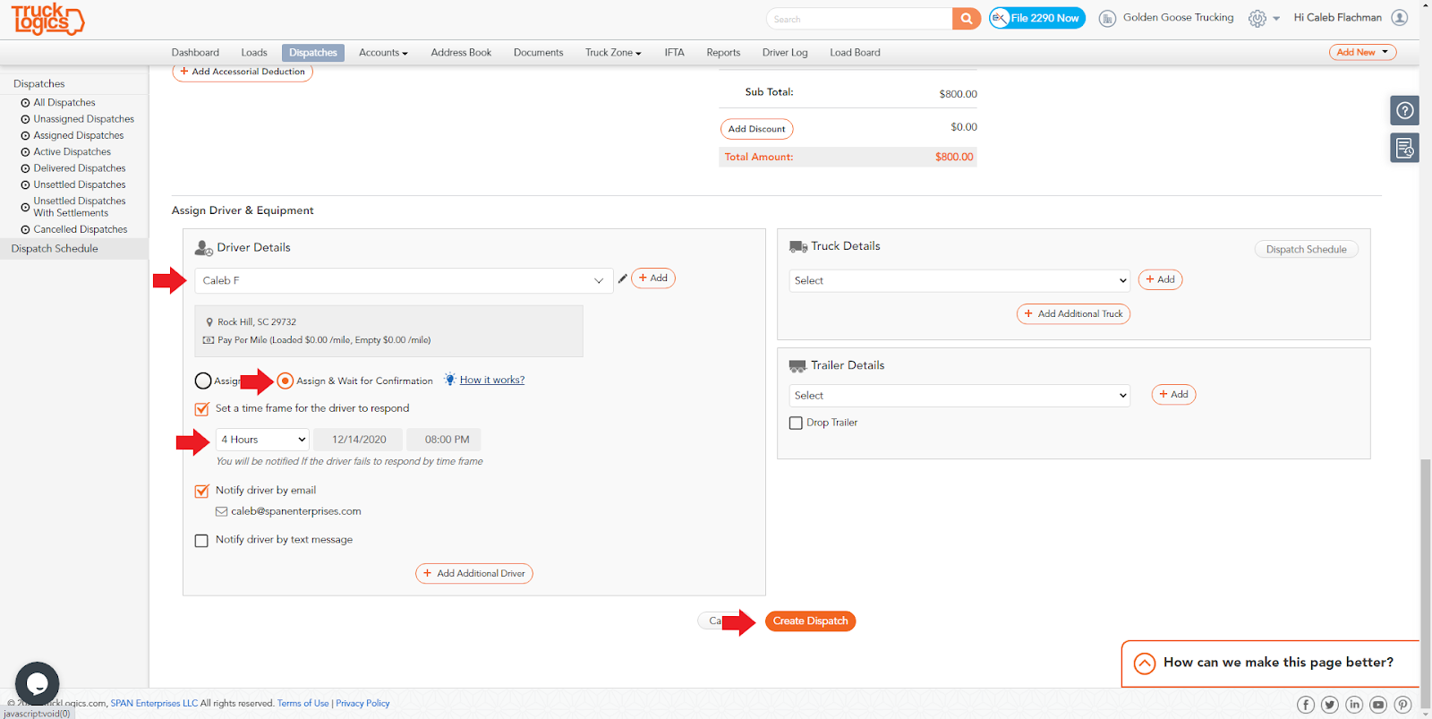The width and height of the screenshot is (1432, 719).
Task: Enable Notify driver by text message
Action: pos(201,541)
